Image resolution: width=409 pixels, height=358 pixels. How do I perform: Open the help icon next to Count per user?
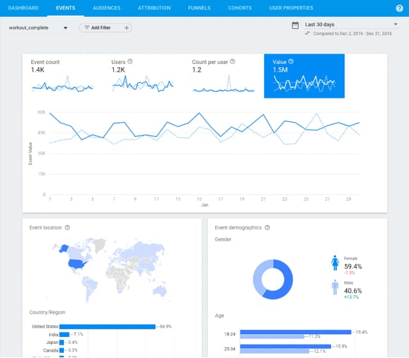[x=233, y=61]
